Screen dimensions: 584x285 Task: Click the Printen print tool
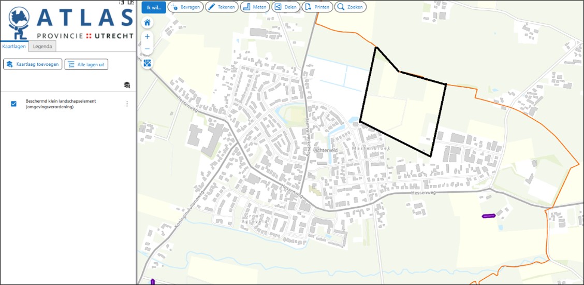(317, 7)
